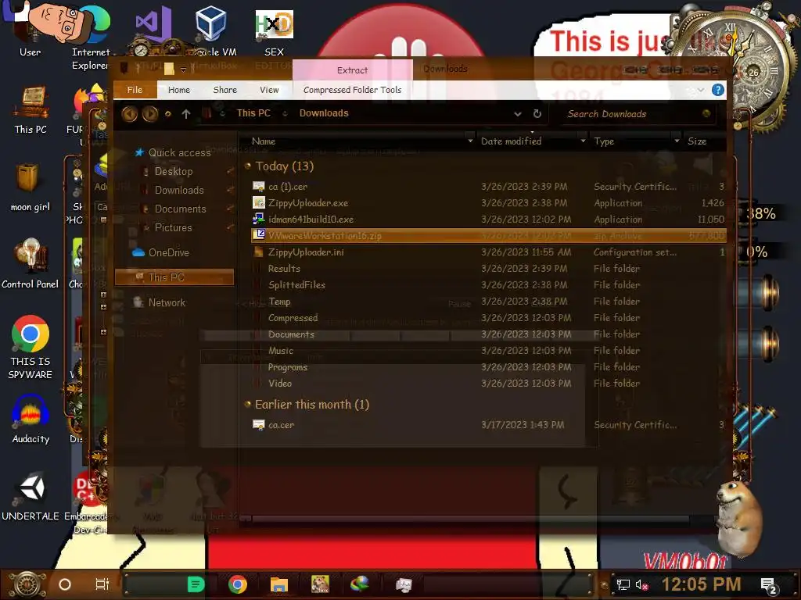This screenshot has width=801, height=600.
Task: Open the address bar history dropdown
Action: click(x=518, y=114)
